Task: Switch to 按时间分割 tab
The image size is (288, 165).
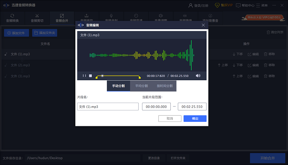Action: click(x=165, y=86)
